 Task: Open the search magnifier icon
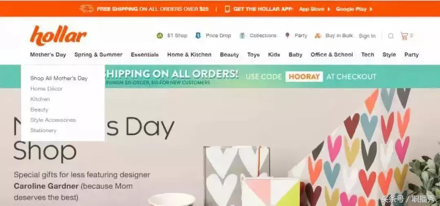click(x=391, y=36)
